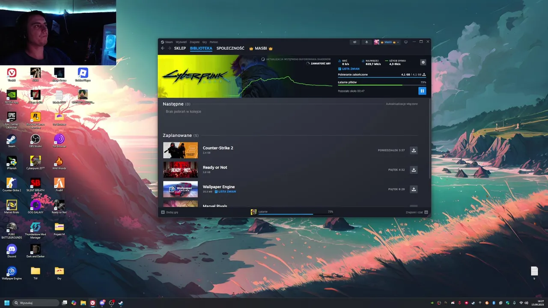Select the Projekt M folder
Image resolution: width=548 pixels, height=308 pixels.
pyautogui.click(x=59, y=229)
